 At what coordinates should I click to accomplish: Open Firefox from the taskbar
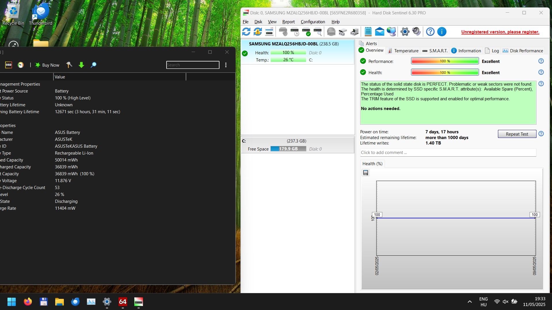coord(28,302)
